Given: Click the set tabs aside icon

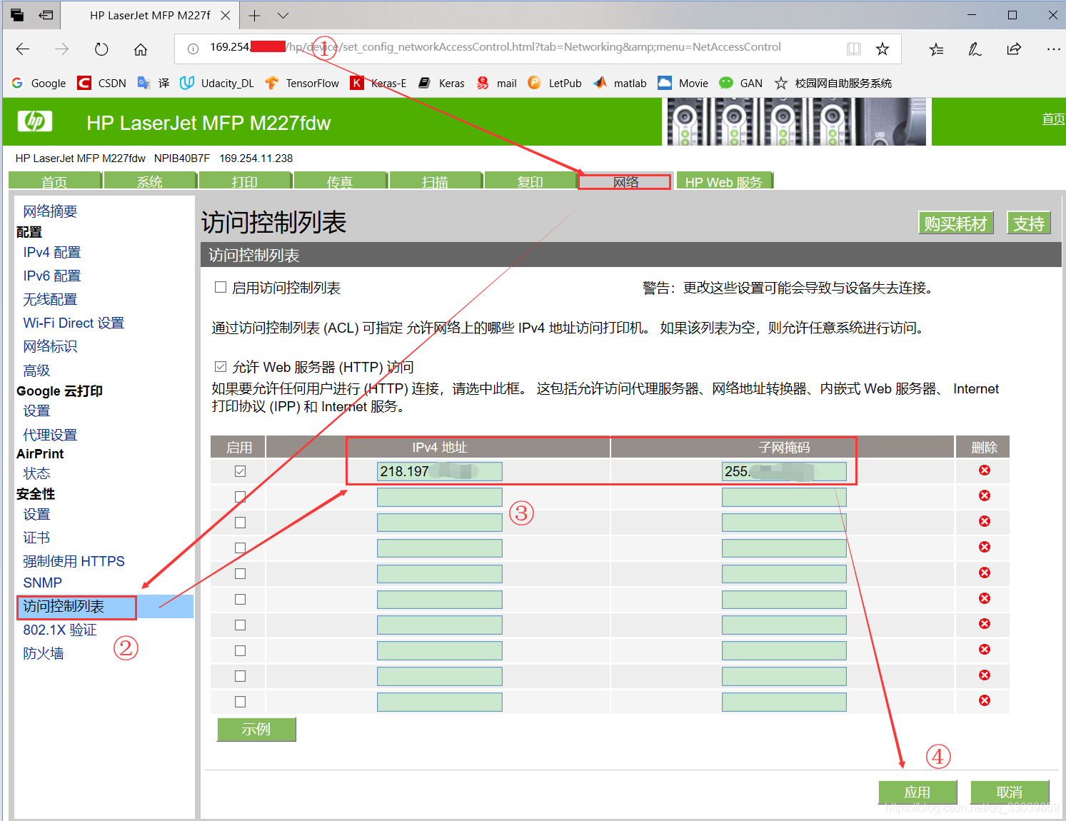Looking at the screenshot, I should click(x=46, y=14).
